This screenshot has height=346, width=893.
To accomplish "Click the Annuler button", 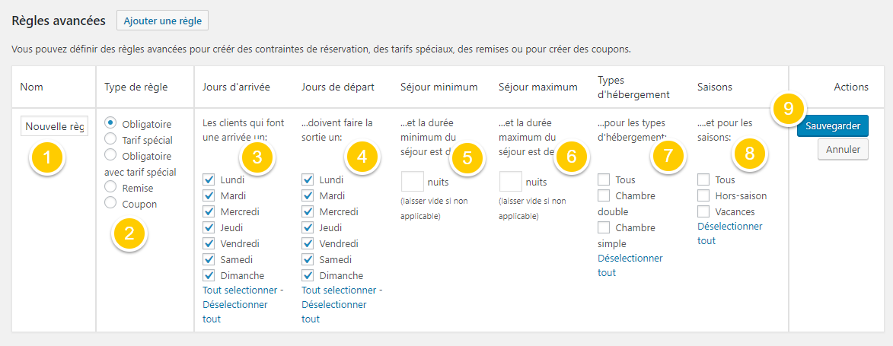I will (843, 150).
